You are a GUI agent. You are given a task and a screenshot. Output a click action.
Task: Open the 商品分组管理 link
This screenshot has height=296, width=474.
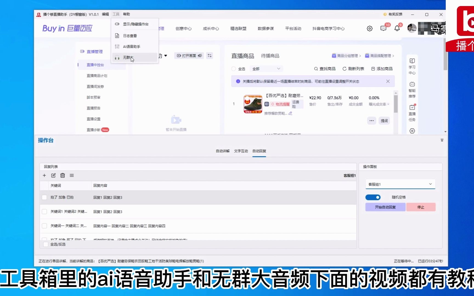coord(346,56)
